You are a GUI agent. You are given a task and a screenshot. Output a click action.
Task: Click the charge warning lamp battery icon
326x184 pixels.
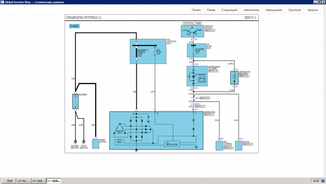202,79
